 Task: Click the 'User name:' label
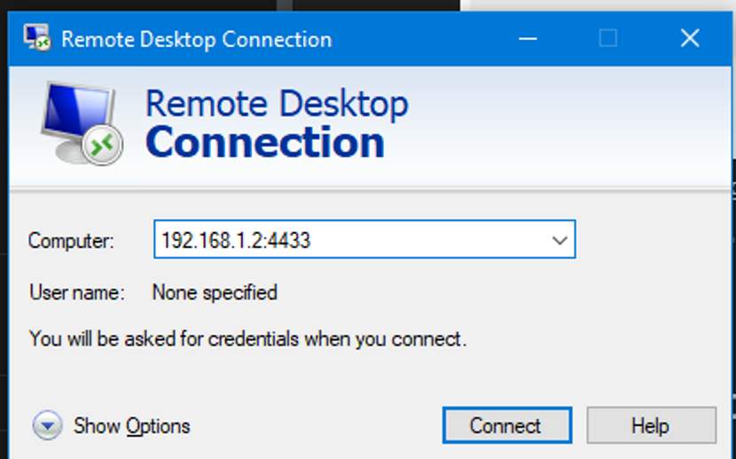point(77,292)
